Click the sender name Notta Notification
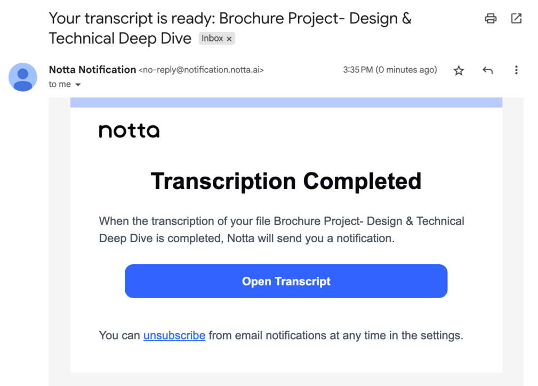 click(92, 70)
